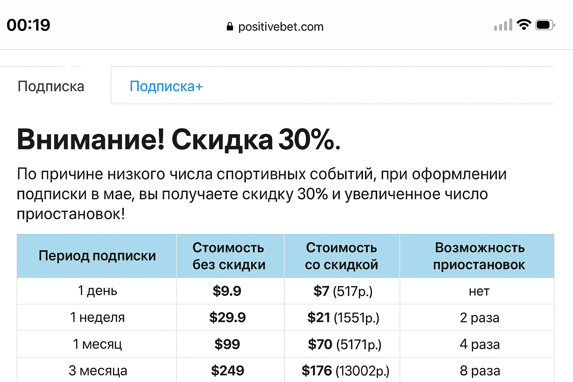Image resolution: width=573 pixels, height=382 pixels.
Task: Open the Подписка+ tab
Action: [x=166, y=86]
